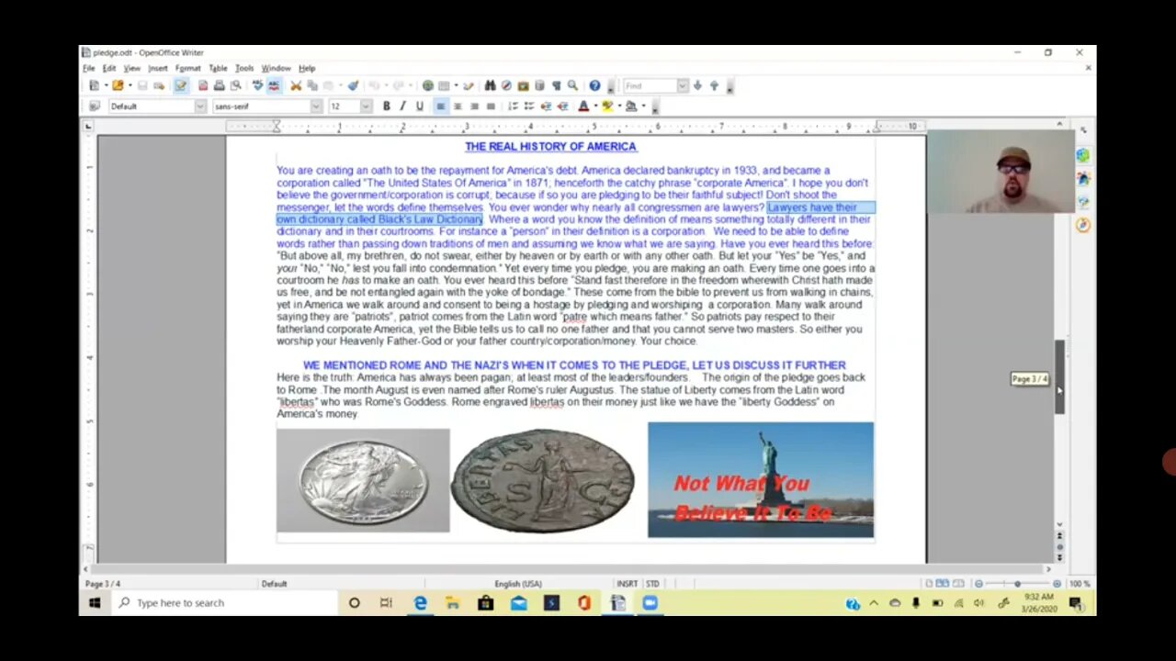Expand the Table icon dropdown arrow

point(456,85)
